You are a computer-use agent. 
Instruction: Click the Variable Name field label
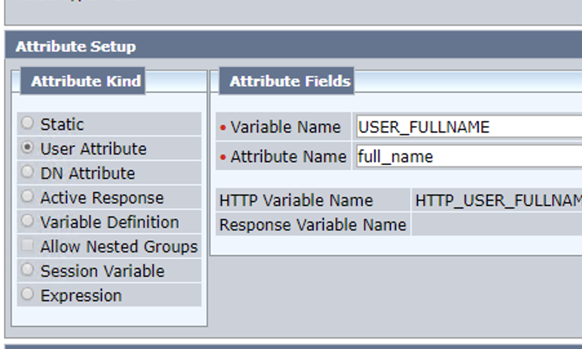pyautogui.click(x=285, y=127)
